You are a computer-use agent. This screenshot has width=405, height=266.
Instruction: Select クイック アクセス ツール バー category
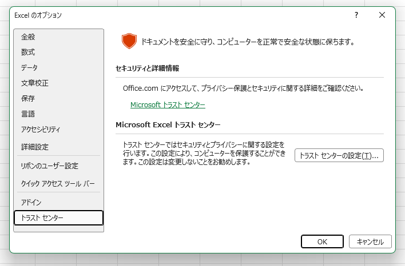point(58,184)
